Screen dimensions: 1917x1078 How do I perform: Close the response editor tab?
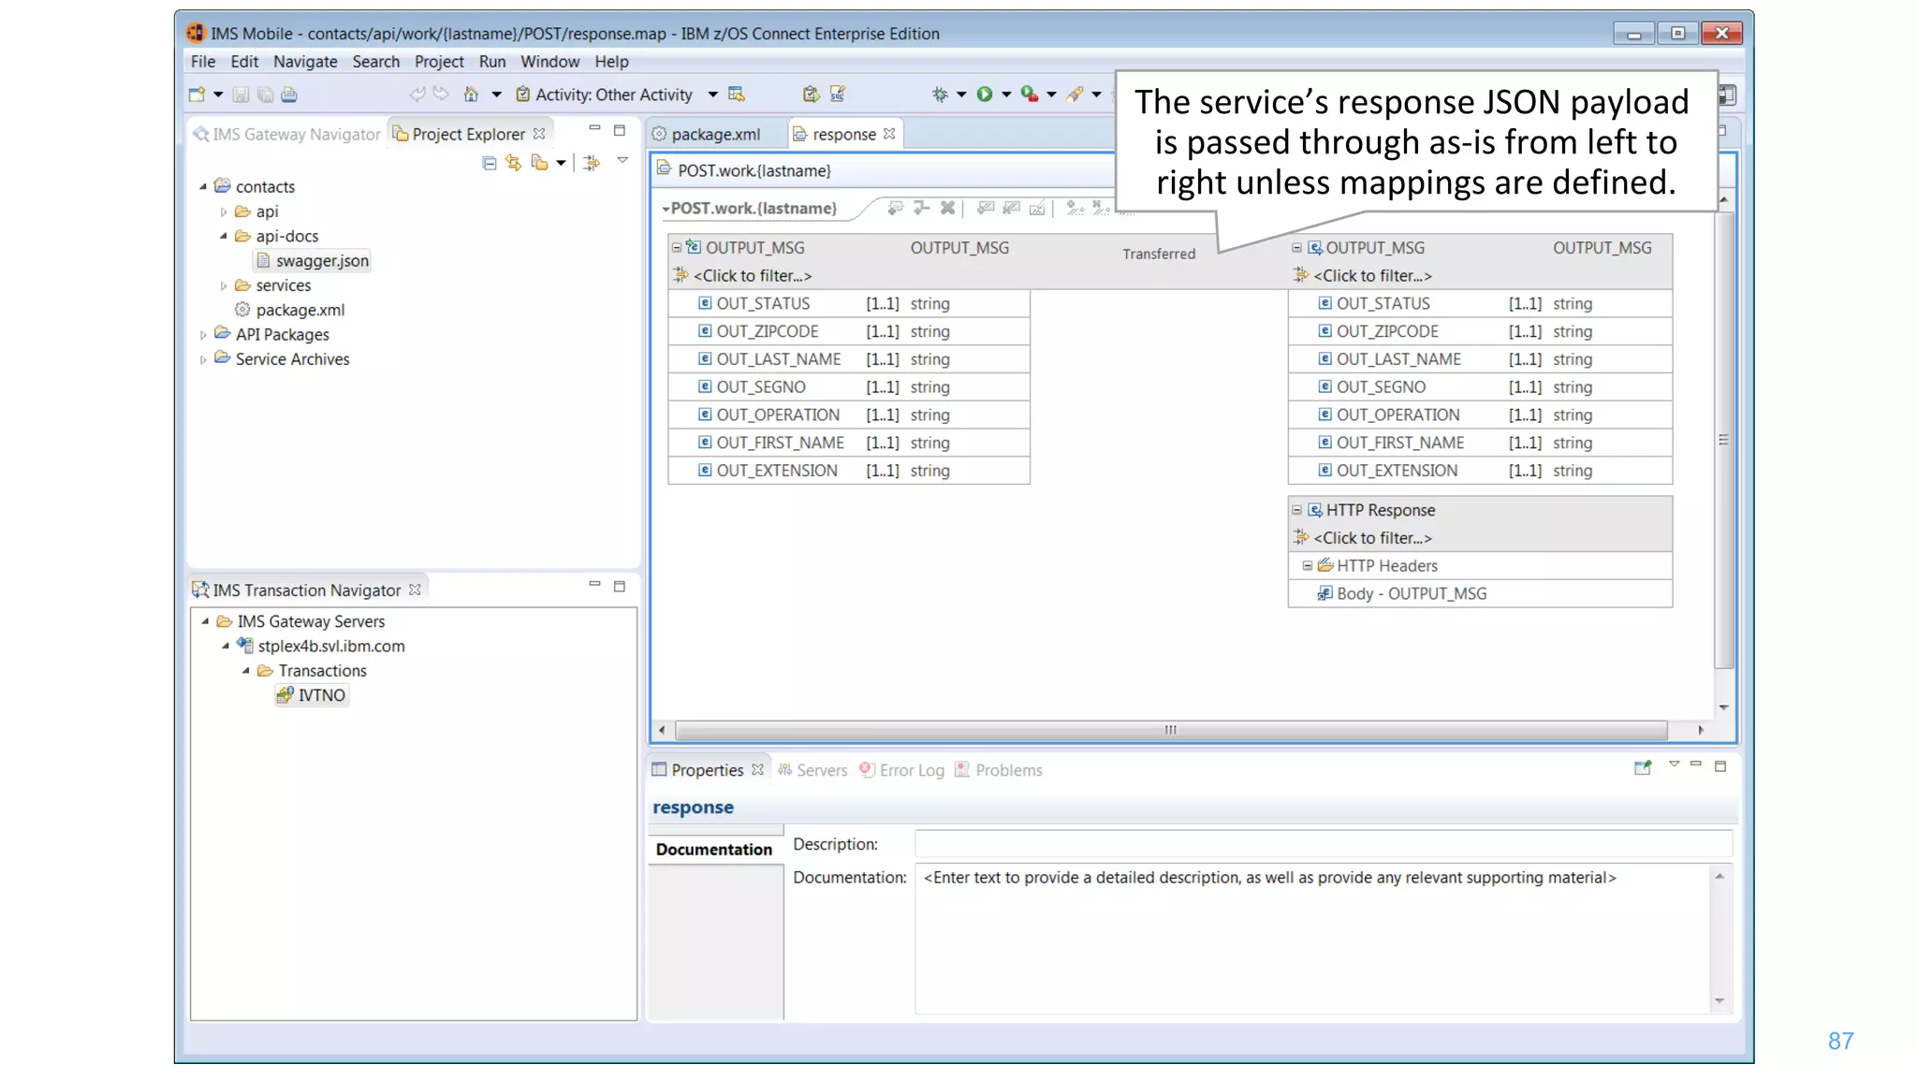889,134
